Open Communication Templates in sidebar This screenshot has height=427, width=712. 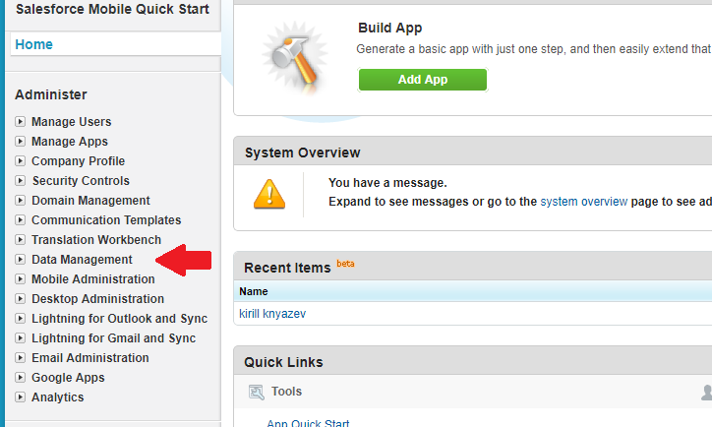pyautogui.click(x=106, y=220)
